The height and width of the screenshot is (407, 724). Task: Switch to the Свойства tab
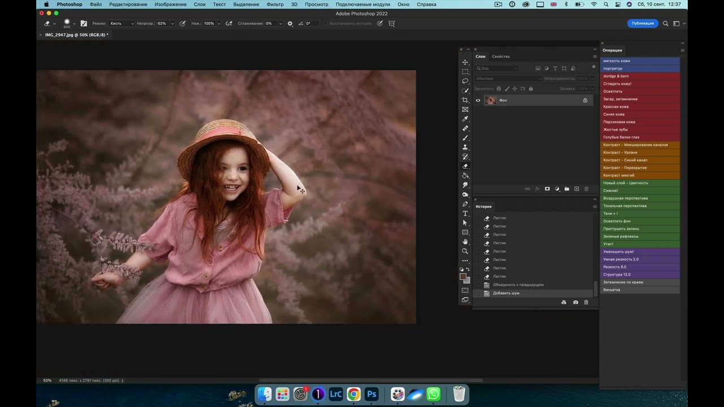[x=501, y=57]
